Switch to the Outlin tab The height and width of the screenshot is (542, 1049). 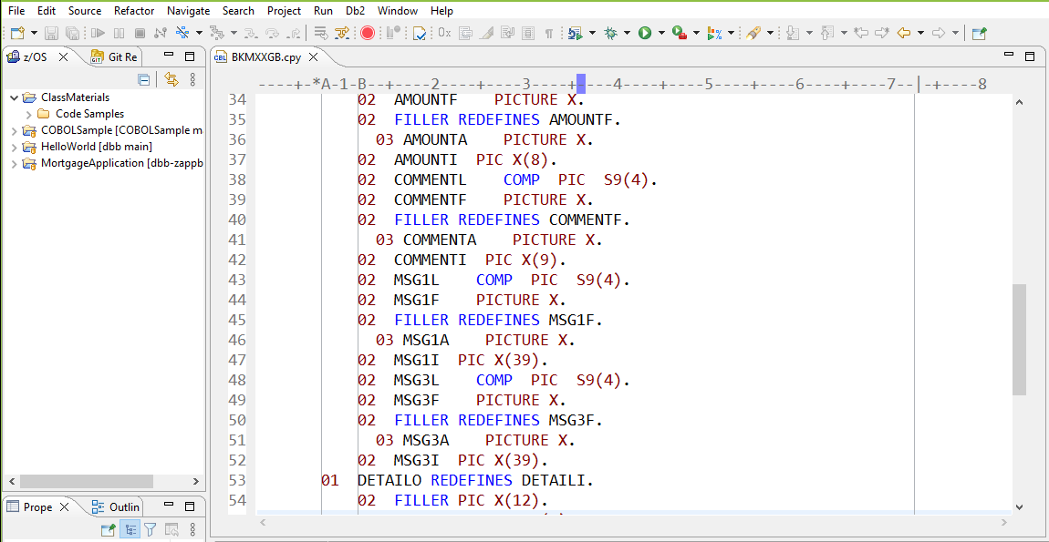coord(116,506)
